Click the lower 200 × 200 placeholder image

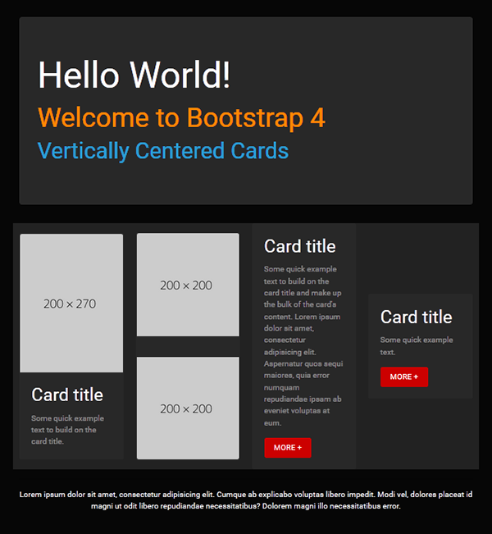(188, 408)
